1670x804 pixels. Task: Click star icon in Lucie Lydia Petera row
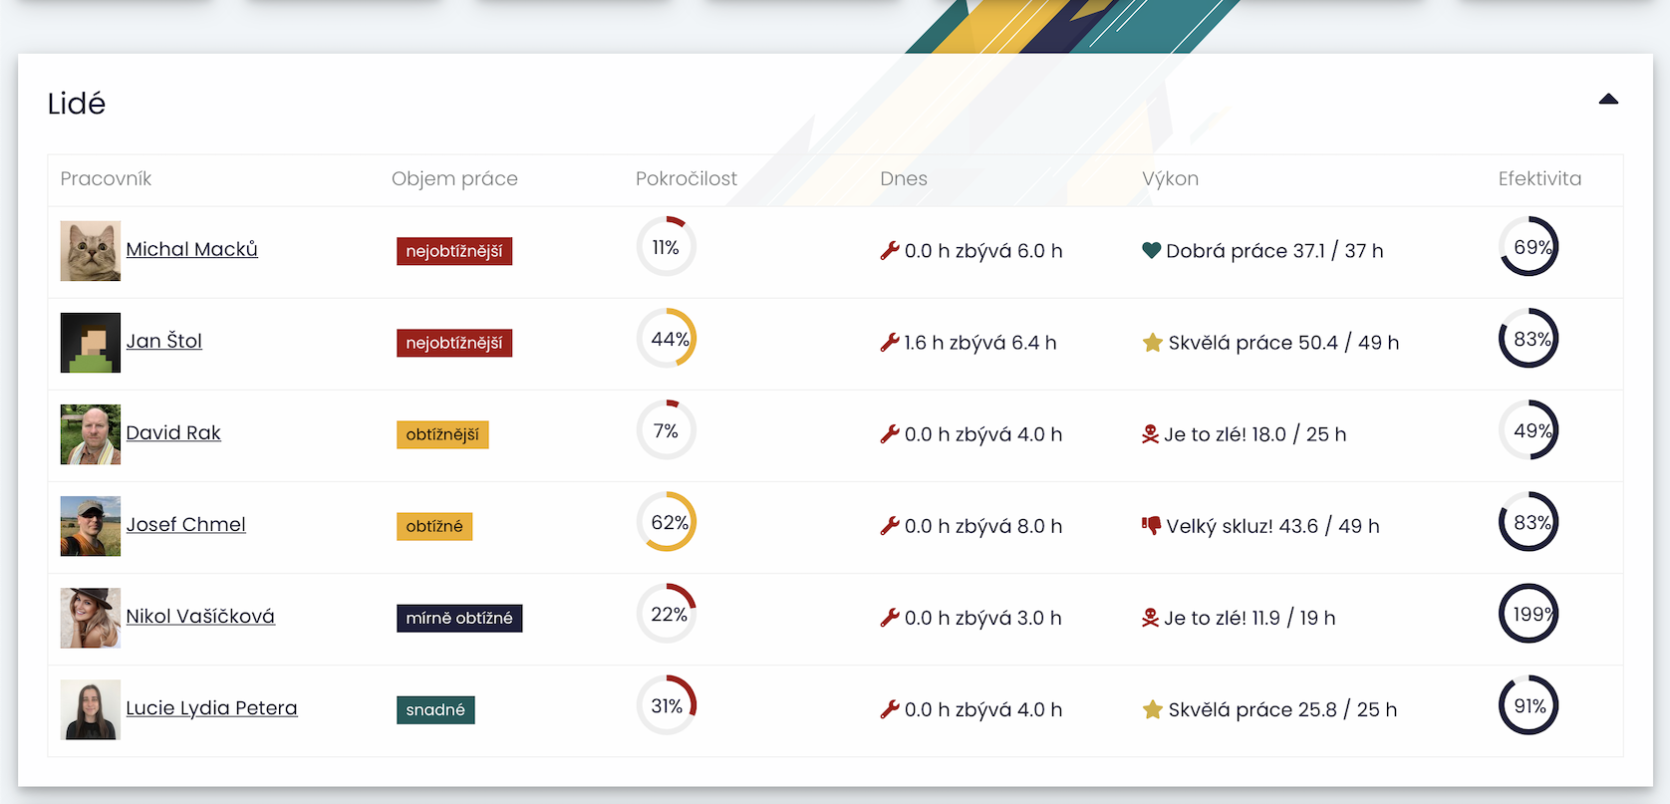click(x=1153, y=709)
